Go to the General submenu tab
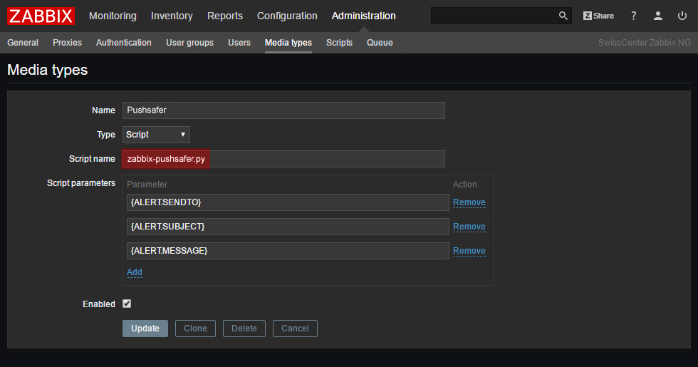698x367 pixels. 23,43
